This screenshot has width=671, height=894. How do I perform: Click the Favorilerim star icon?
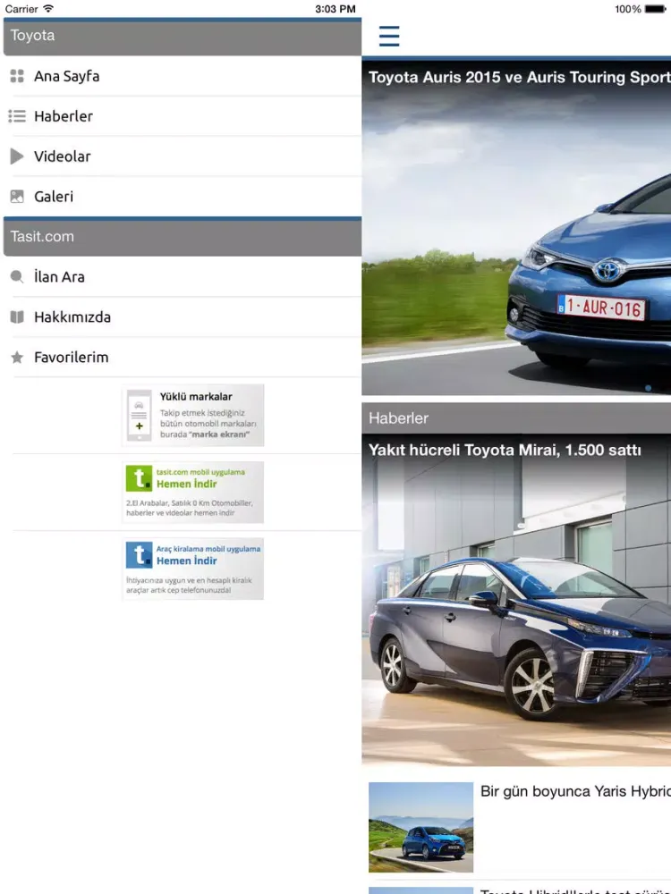17,358
